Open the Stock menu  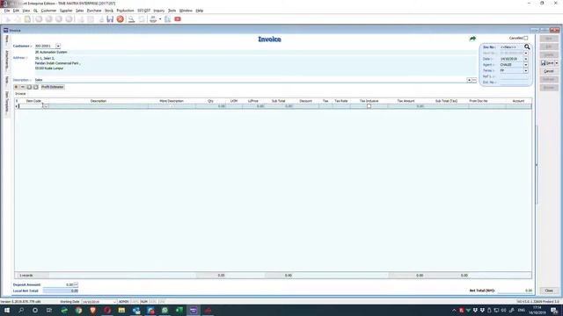click(109, 11)
